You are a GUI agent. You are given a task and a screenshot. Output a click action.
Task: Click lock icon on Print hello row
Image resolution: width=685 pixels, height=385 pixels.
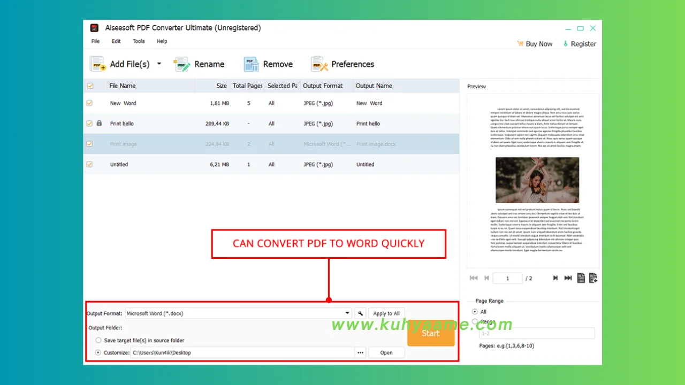coord(99,123)
